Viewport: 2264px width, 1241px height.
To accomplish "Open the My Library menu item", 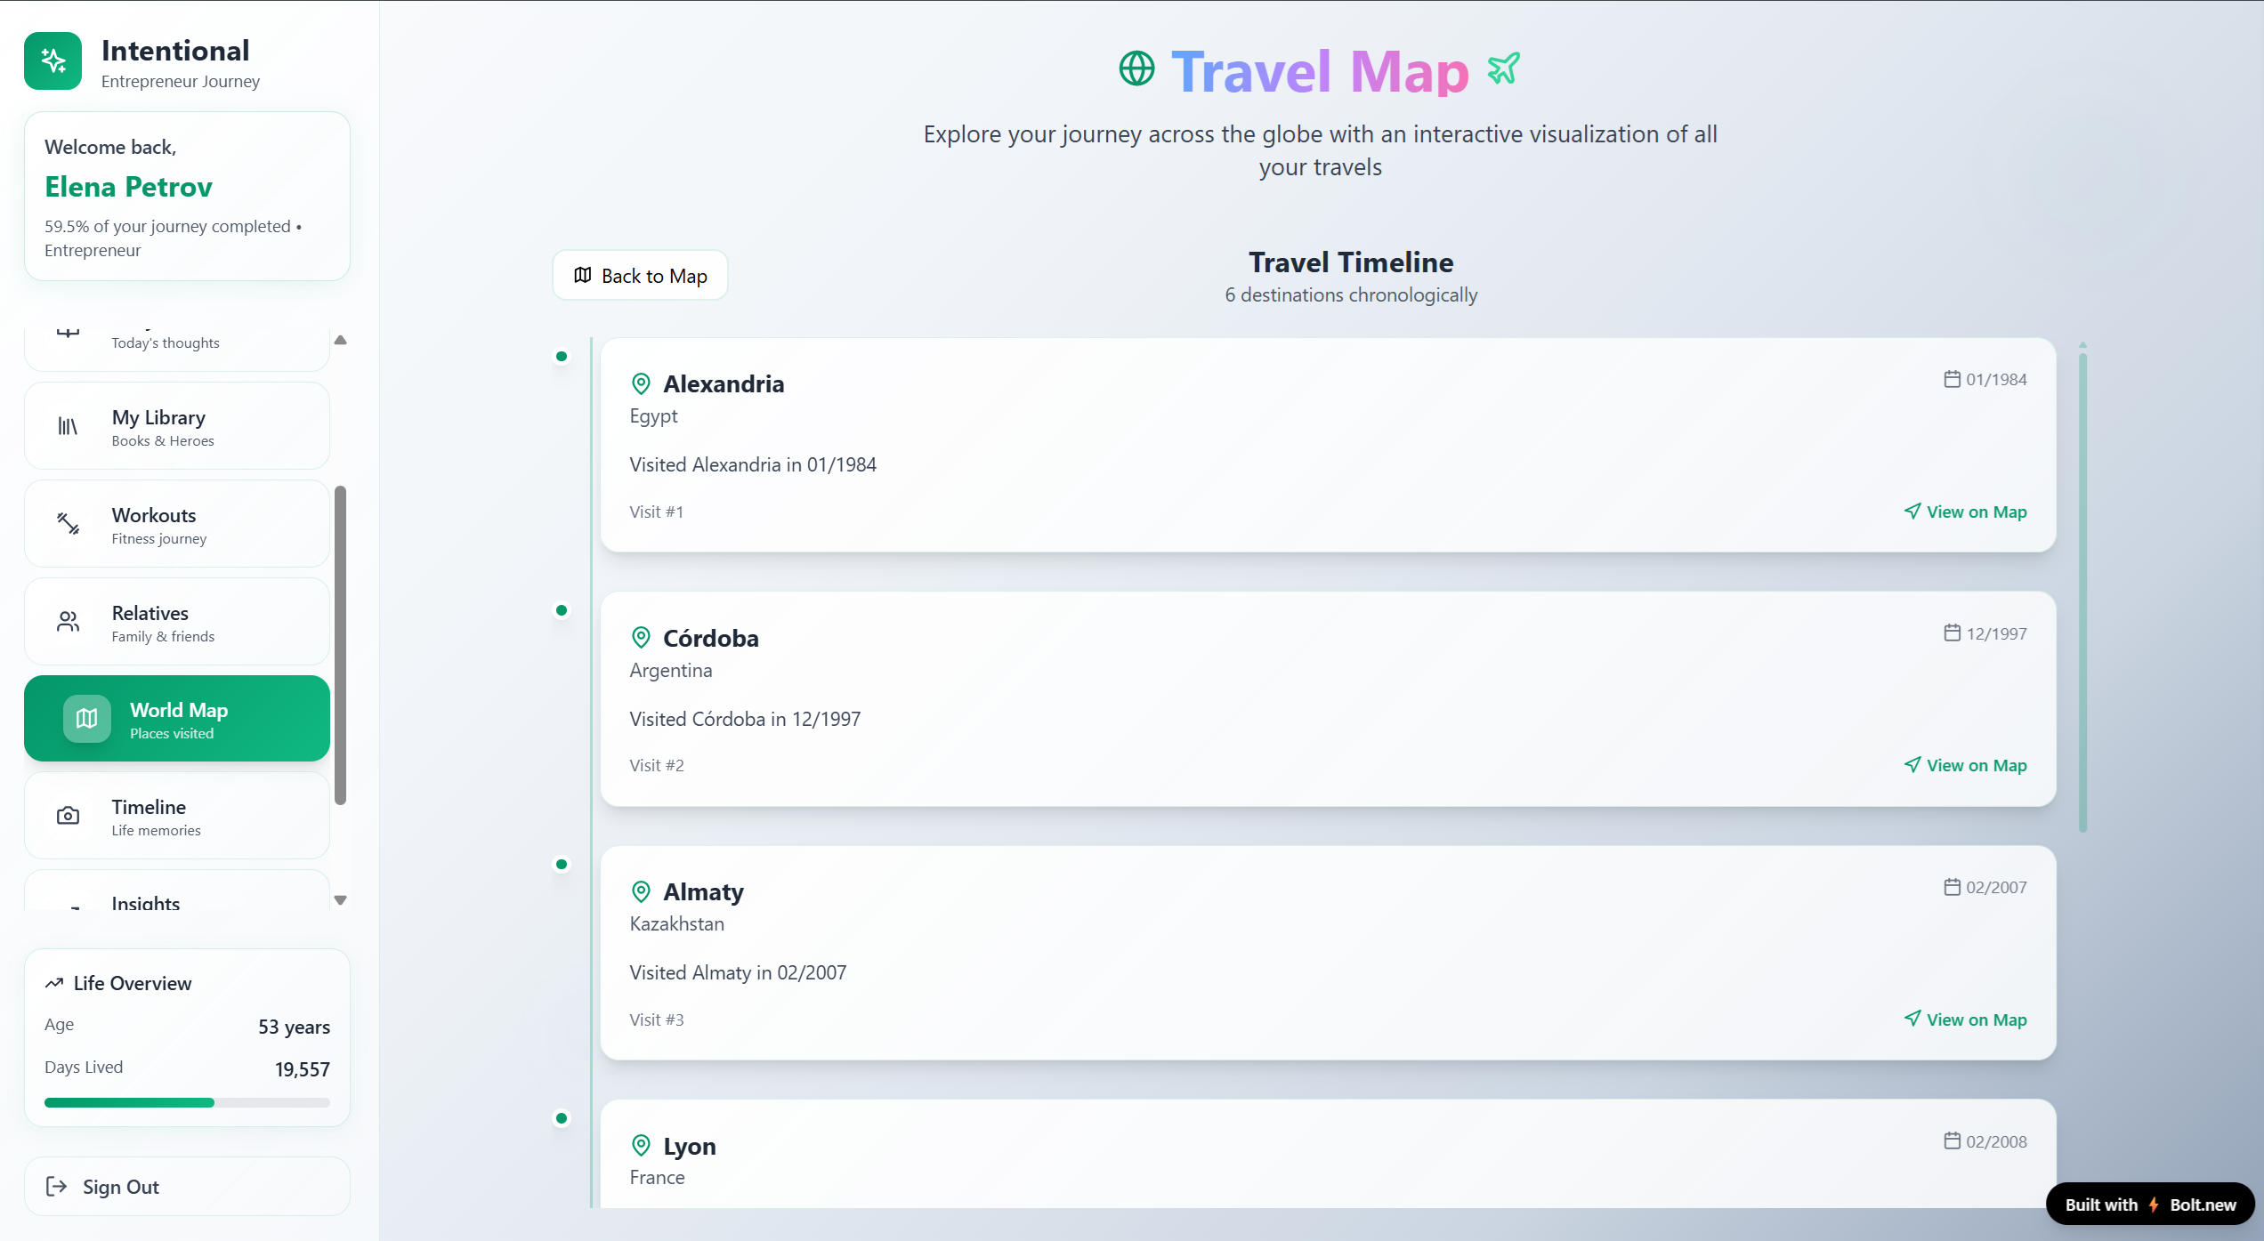I will (177, 426).
